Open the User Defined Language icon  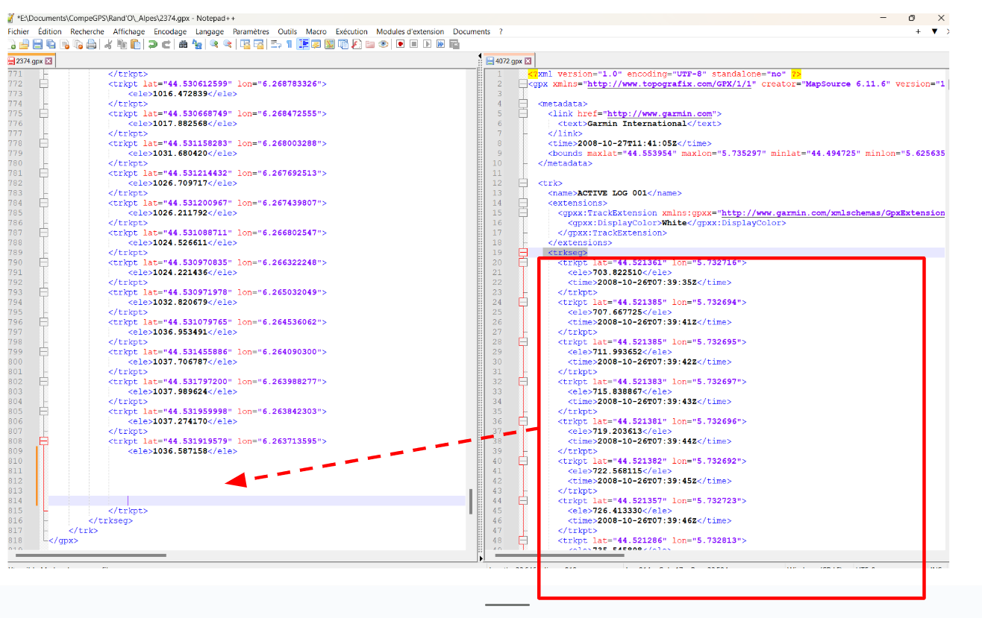(315, 44)
